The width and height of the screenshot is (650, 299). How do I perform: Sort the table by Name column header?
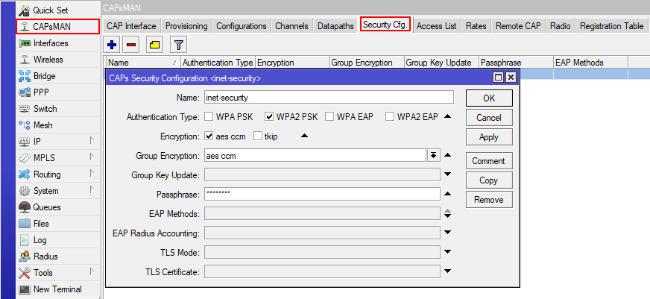point(142,63)
